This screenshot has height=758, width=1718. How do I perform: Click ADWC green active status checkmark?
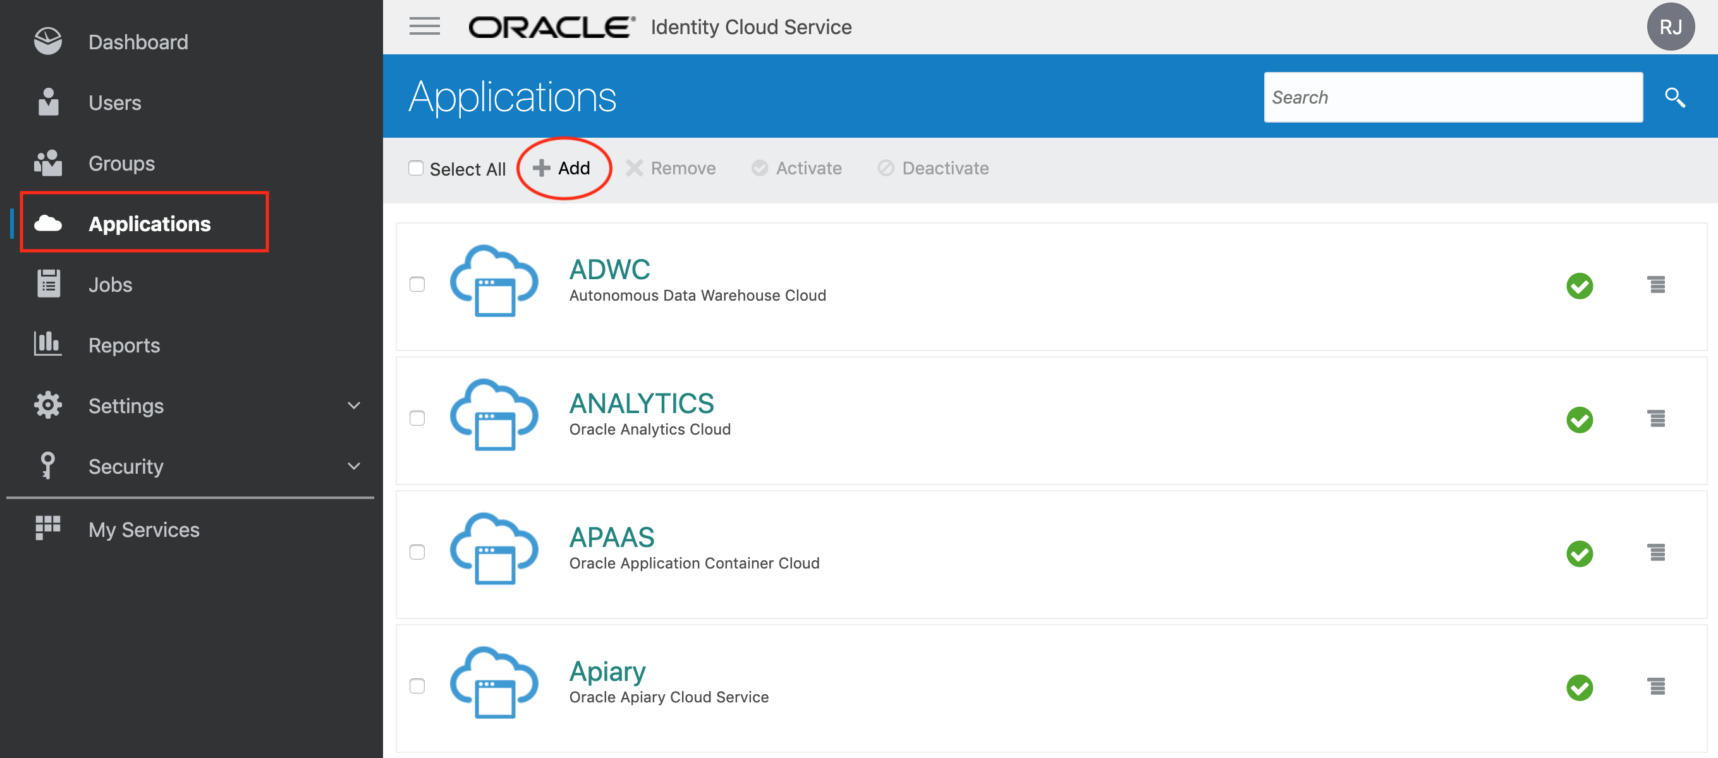(x=1580, y=286)
